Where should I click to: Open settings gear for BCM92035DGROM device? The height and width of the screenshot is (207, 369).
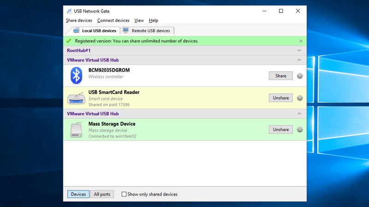299,76
